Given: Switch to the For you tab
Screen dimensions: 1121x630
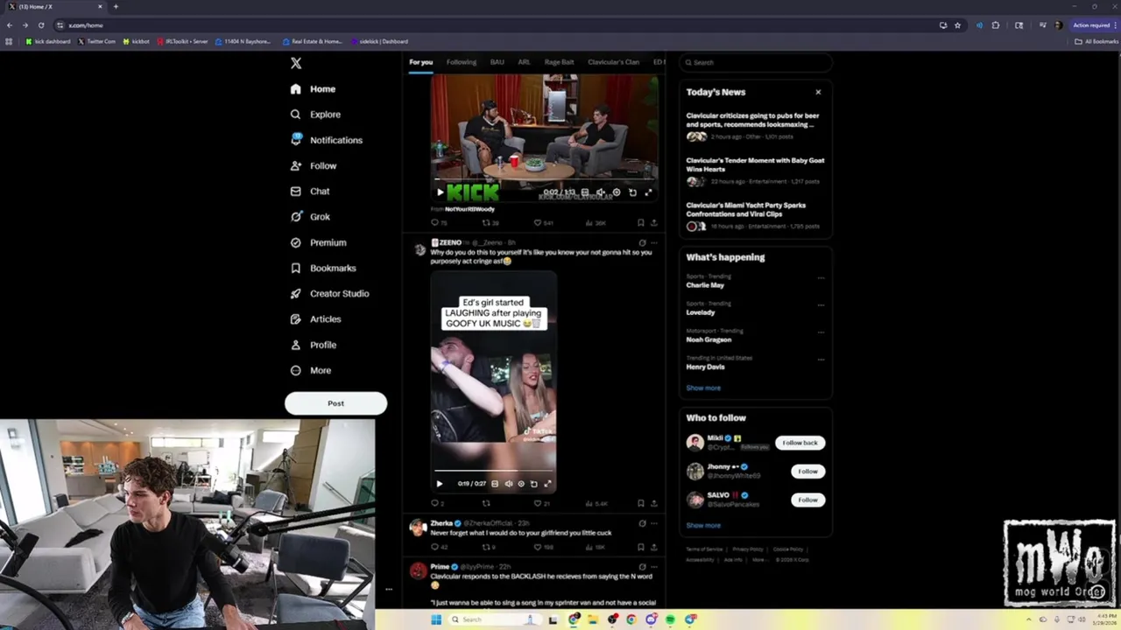Looking at the screenshot, I should point(420,62).
